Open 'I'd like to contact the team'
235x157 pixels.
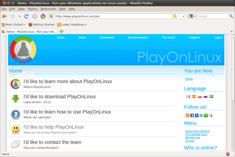tap(52, 142)
